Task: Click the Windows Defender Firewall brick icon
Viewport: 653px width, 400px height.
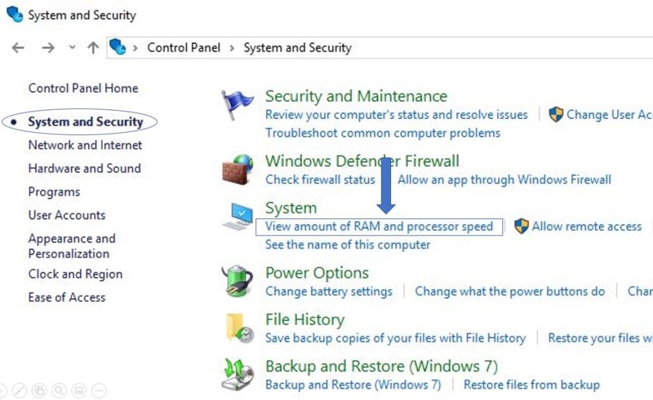Action: [x=237, y=169]
